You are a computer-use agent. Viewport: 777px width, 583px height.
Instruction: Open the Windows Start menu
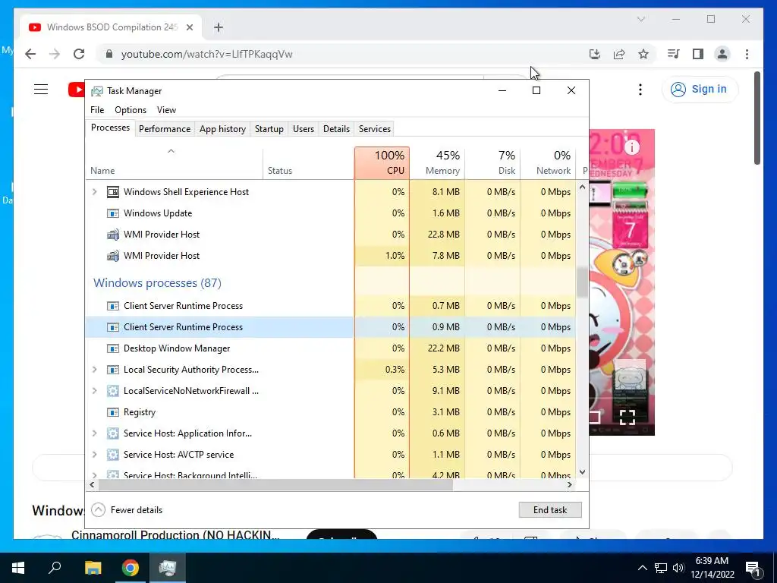(x=18, y=568)
